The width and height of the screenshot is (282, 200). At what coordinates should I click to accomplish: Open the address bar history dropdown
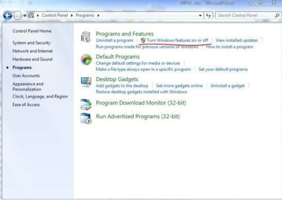pyautogui.click(x=201, y=16)
